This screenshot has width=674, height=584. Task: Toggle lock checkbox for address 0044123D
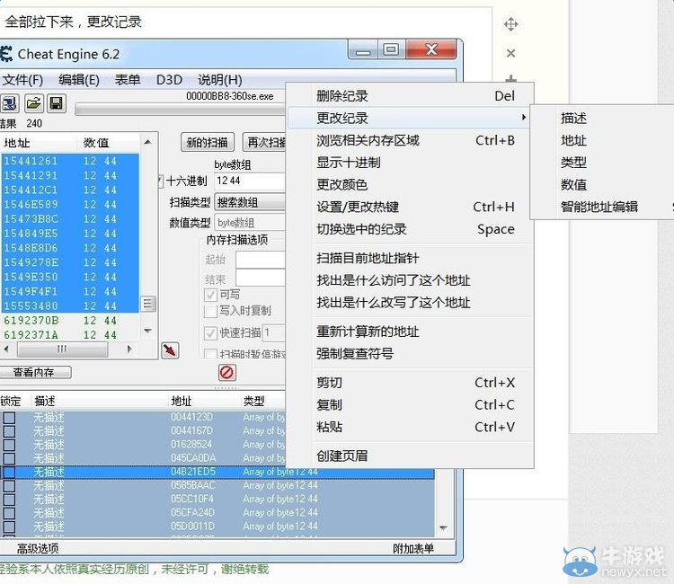coord(9,417)
